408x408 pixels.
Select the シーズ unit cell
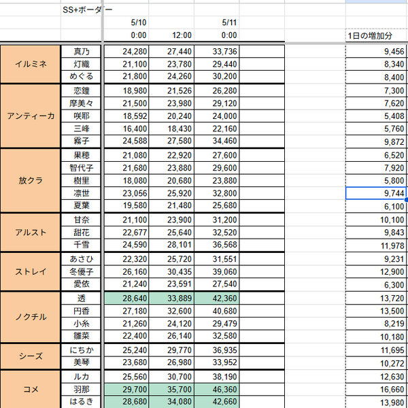(x=31, y=356)
